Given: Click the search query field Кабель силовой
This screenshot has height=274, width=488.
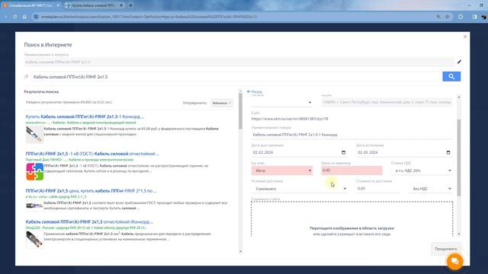Looking at the screenshot, I should [x=236, y=77].
